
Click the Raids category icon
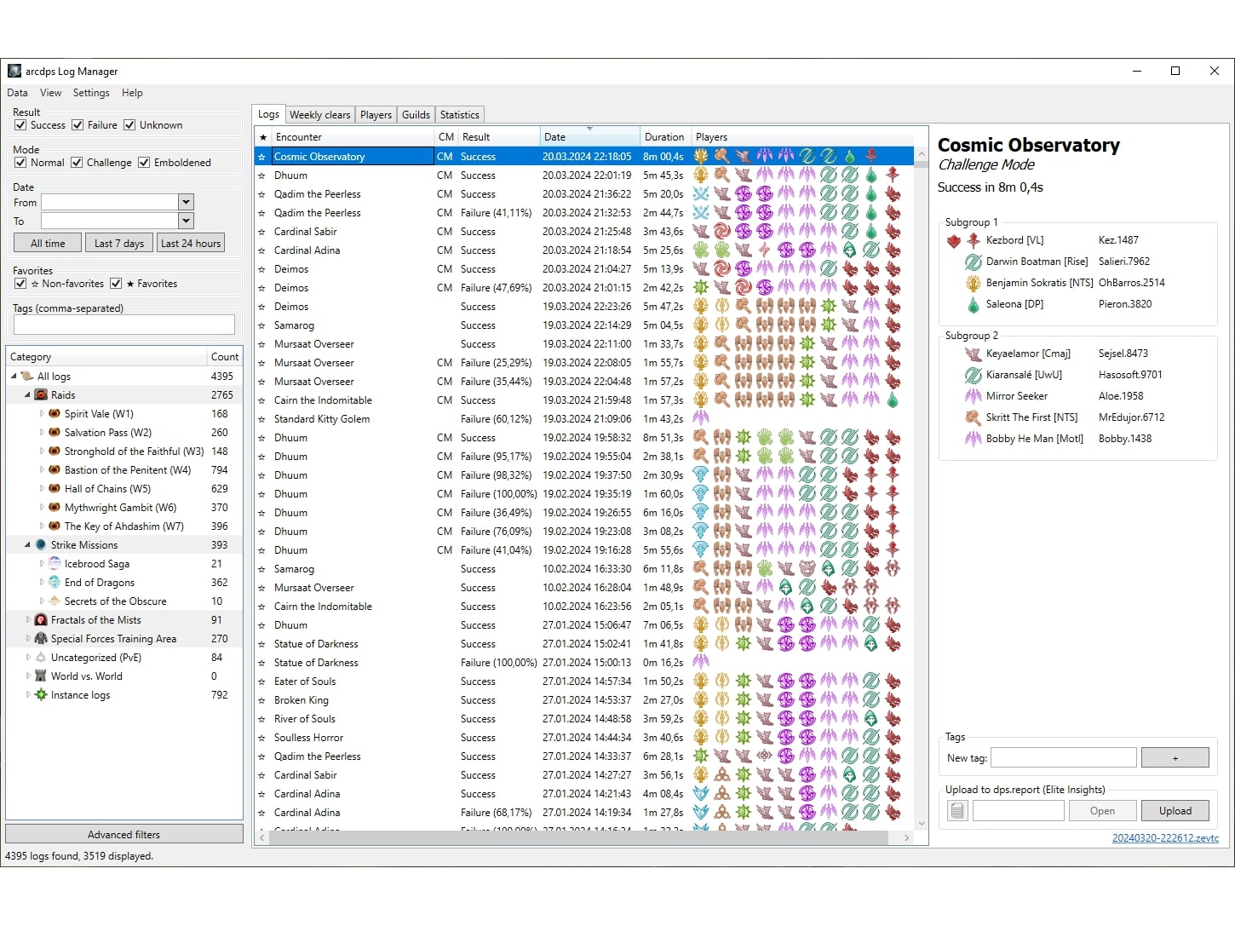click(x=41, y=395)
